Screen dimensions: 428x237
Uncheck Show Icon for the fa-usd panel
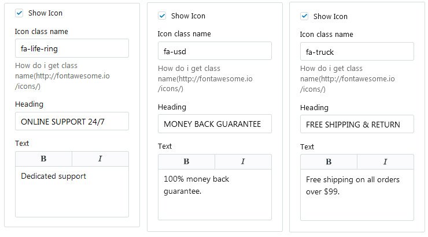[162, 16]
